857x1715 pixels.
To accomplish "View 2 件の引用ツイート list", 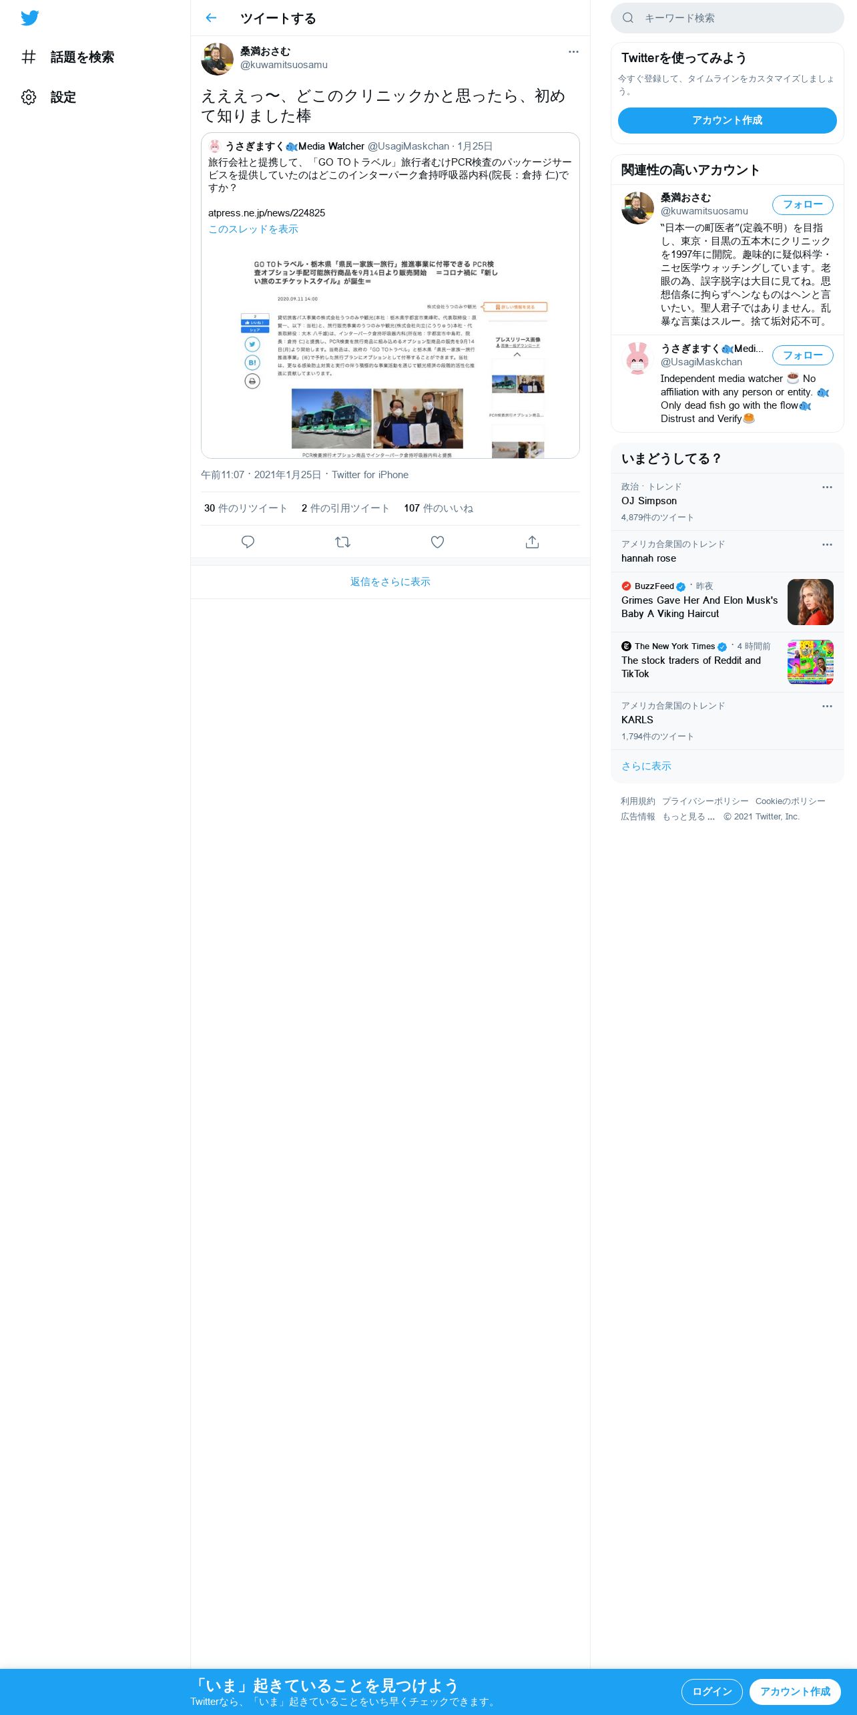I will (x=345, y=508).
